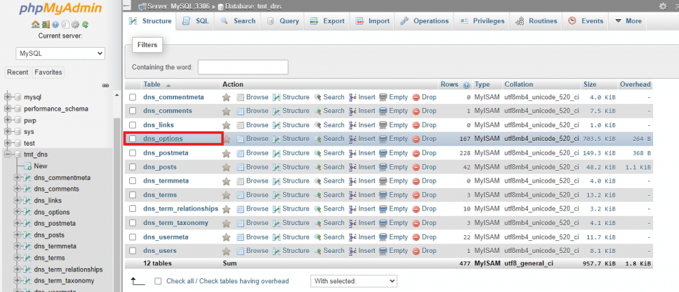Check the dns_users row checkbox
The height and width of the screenshot is (292, 679).
pos(133,251)
